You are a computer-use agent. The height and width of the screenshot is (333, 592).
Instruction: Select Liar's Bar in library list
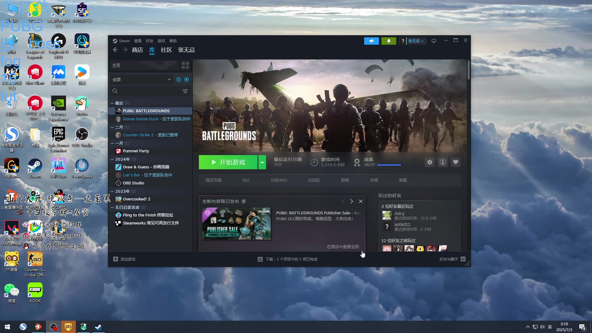(151, 175)
